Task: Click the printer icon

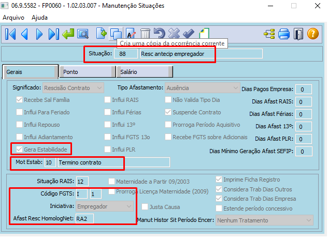Action: click(x=284, y=34)
